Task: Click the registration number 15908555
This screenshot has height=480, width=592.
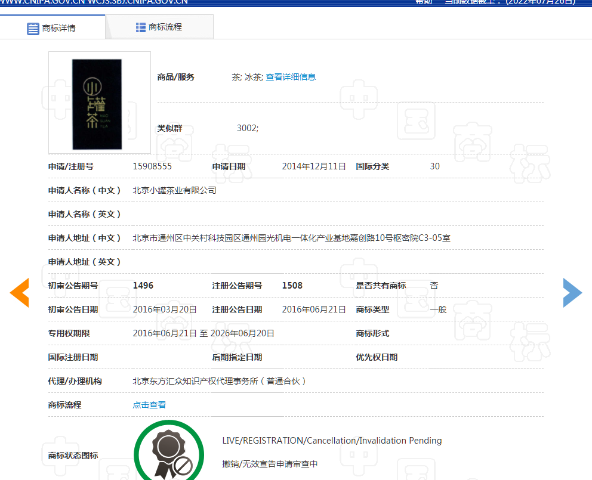Action: tap(152, 166)
